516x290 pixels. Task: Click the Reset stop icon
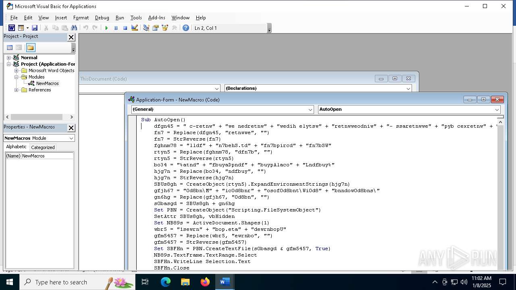[x=125, y=28]
